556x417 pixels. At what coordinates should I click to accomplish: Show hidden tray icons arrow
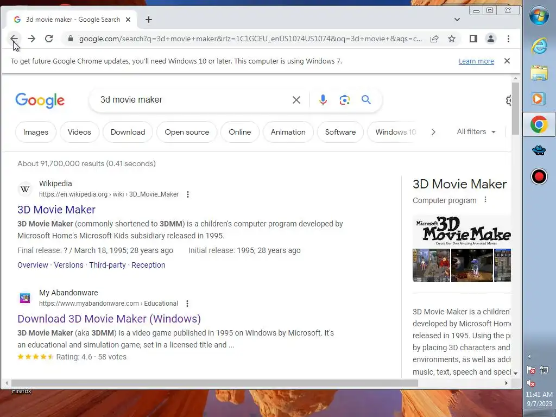pos(529,357)
